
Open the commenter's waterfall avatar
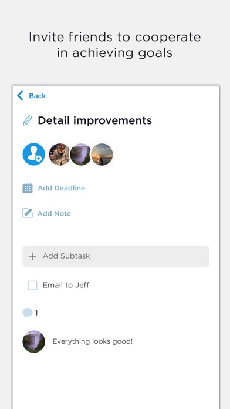[x=34, y=341]
